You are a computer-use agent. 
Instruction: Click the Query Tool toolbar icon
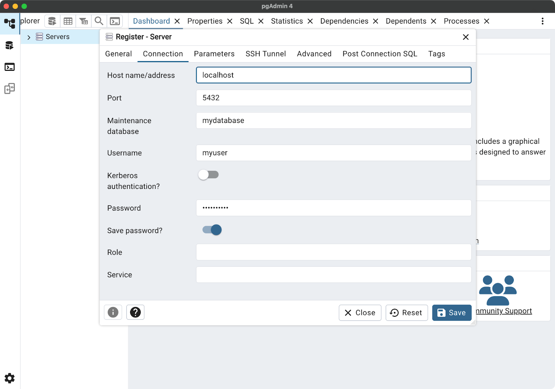click(x=52, y=21)
